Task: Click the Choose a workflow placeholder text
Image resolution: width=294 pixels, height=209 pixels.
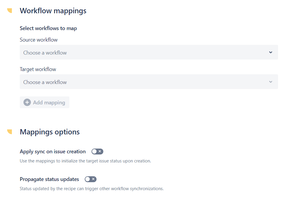Action: pyautogui.click(x=45, y=52)
